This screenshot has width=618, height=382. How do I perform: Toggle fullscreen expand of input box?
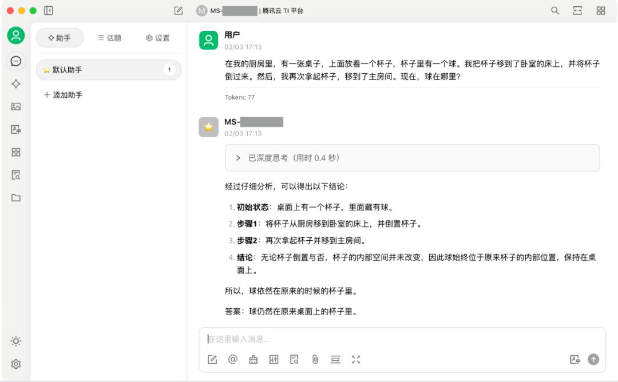tap(356, 359)
